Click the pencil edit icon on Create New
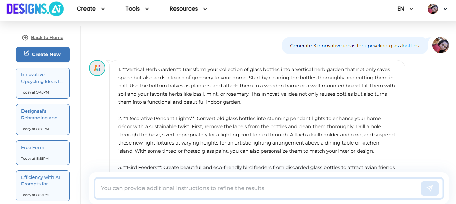Image resolution: width=456 pixels, height=204 pixels. pos(27,53)
